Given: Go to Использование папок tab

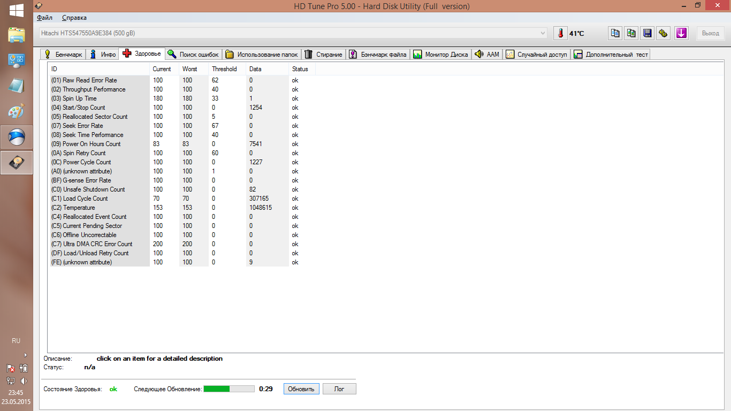Looking at the screenshot, I should pos(262,55).
